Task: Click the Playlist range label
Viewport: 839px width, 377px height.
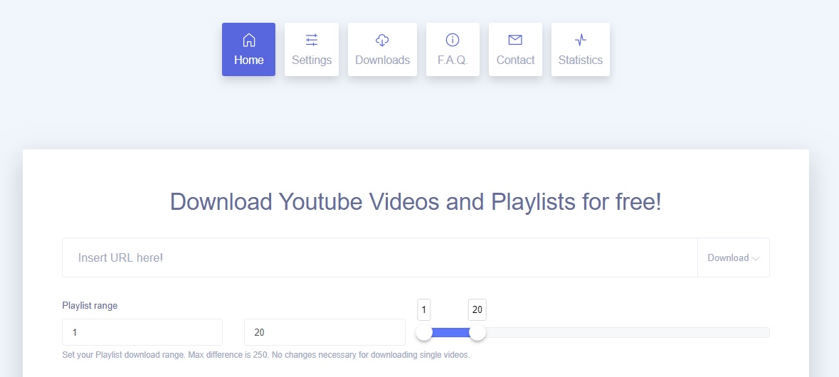Action: coord(90,306)
